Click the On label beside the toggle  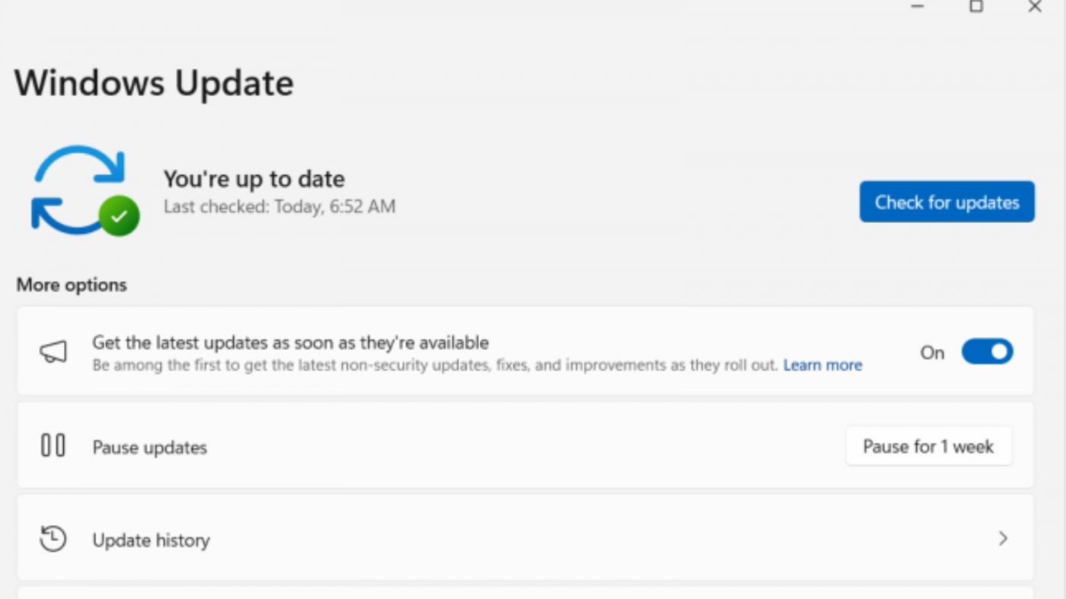tap(932, 352)
